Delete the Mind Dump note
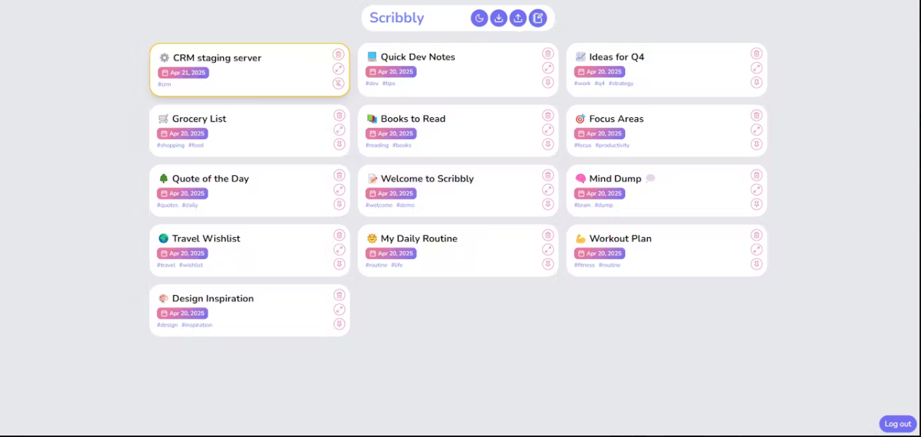This screenshot has height=437, width=921. tap(757, 175)
